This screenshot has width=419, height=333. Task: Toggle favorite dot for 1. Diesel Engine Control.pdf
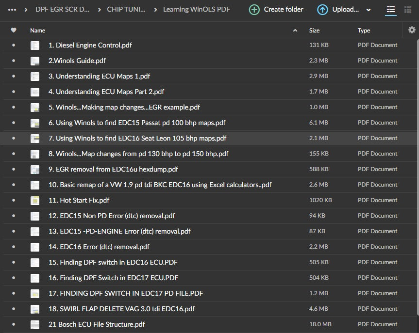coord(14,45)
